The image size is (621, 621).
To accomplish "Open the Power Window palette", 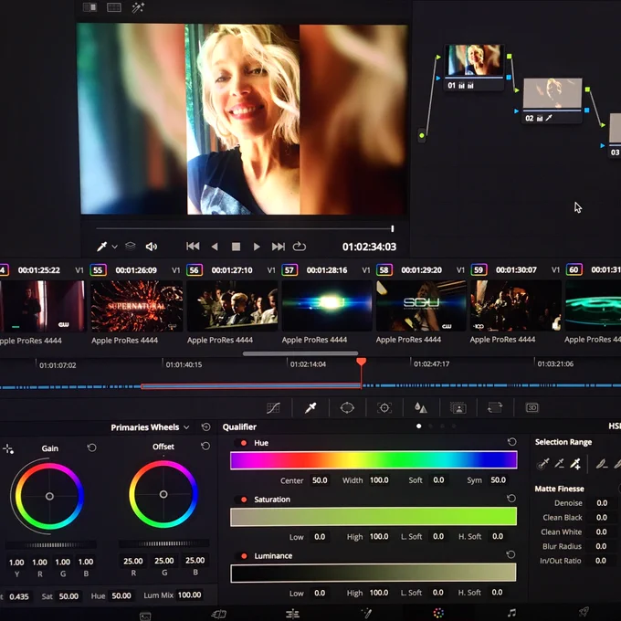I will 347,407.
